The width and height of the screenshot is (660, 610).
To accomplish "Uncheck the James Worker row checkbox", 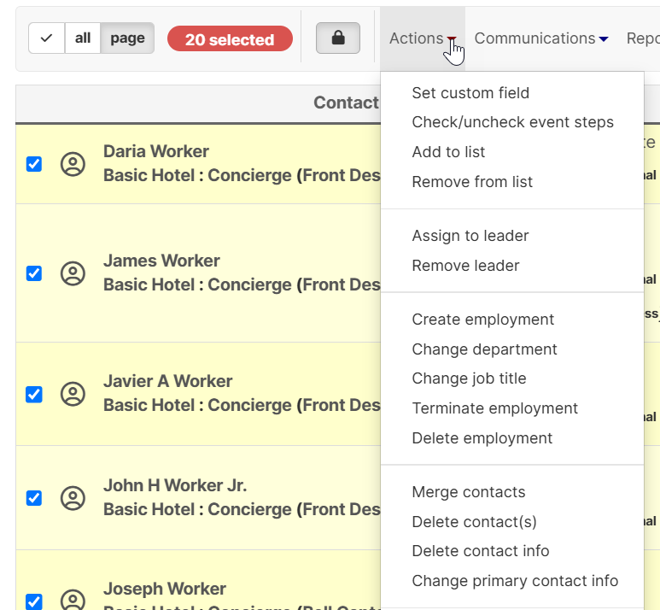I will (34, 273).
